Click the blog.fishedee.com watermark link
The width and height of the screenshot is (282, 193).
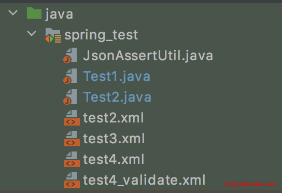click(250, 184)
